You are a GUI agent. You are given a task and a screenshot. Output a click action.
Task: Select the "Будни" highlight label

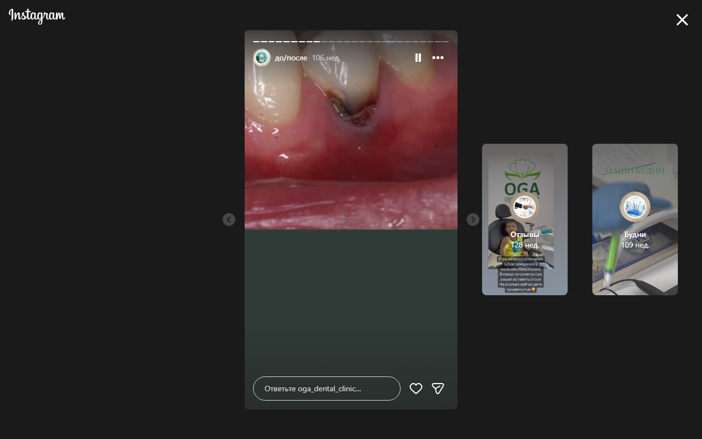(x=635, y=235)
